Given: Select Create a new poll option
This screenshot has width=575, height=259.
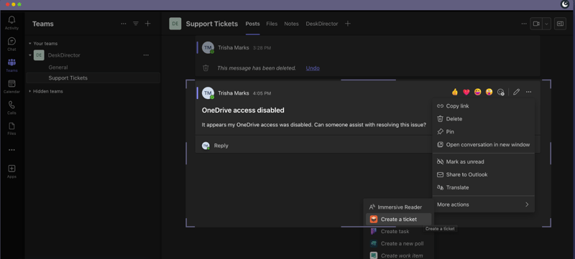Looking at the screenshot, I should (399, 243).
